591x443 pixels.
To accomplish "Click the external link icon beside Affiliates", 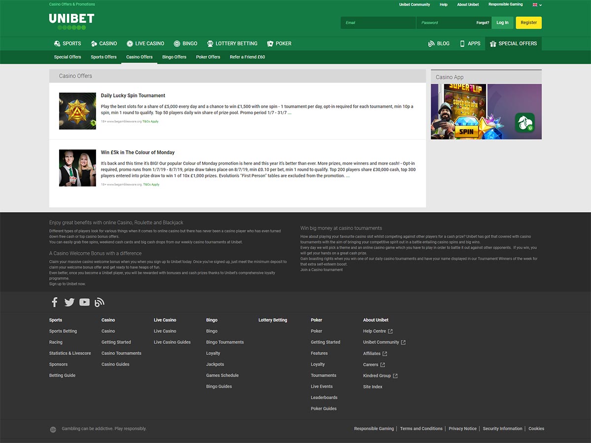I will pyautogui.click(x=385, y=353).
